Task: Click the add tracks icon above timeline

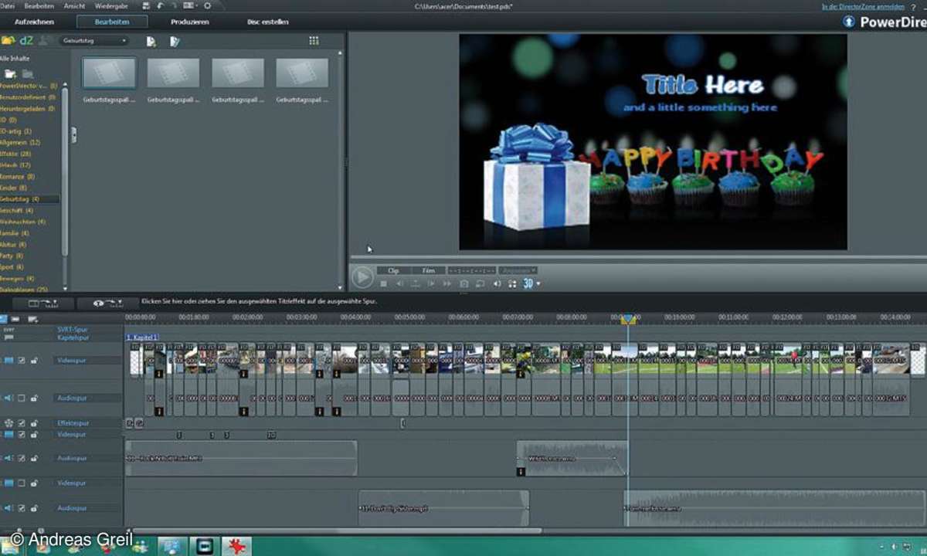Action: click(x=32, y=319)
